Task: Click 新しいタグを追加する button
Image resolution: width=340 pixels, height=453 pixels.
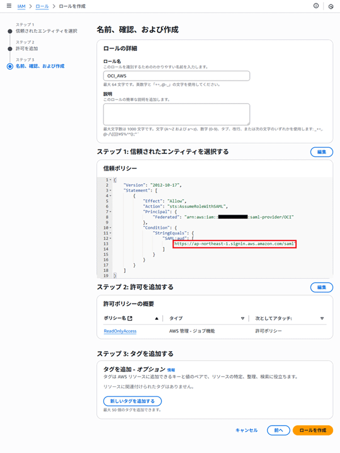Action: point(133,401)
